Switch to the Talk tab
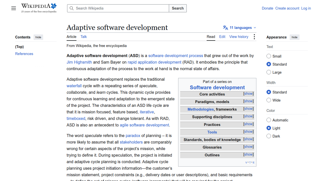The height and width of the screenshot is (181, 323). pyautogui.click(x=84, y=37)
